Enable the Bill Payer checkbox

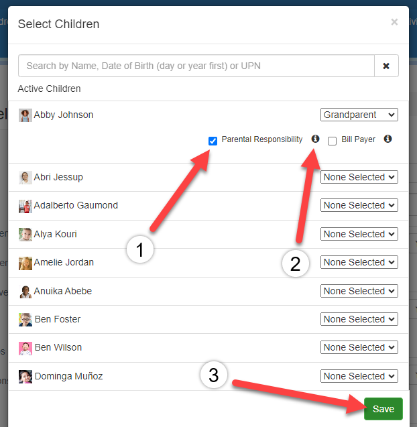click(332, 141)
